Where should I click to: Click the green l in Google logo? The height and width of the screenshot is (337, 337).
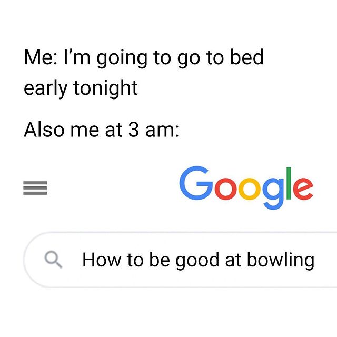click(x=289, y=183)
